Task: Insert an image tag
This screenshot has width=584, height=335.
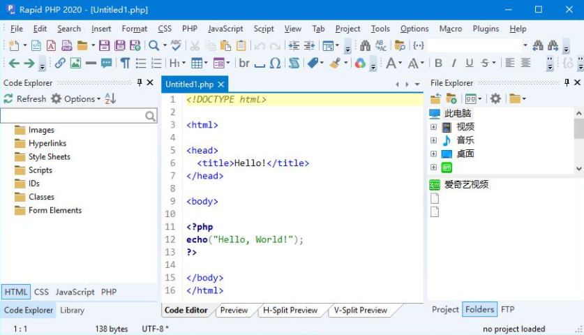Action: tap(75, 64)
